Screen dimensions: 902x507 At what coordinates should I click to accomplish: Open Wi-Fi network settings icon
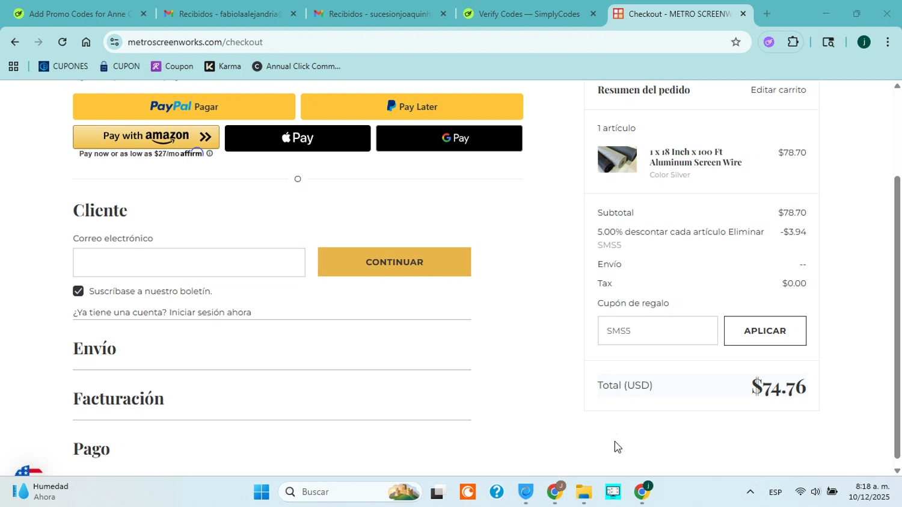tap(800, 492)
